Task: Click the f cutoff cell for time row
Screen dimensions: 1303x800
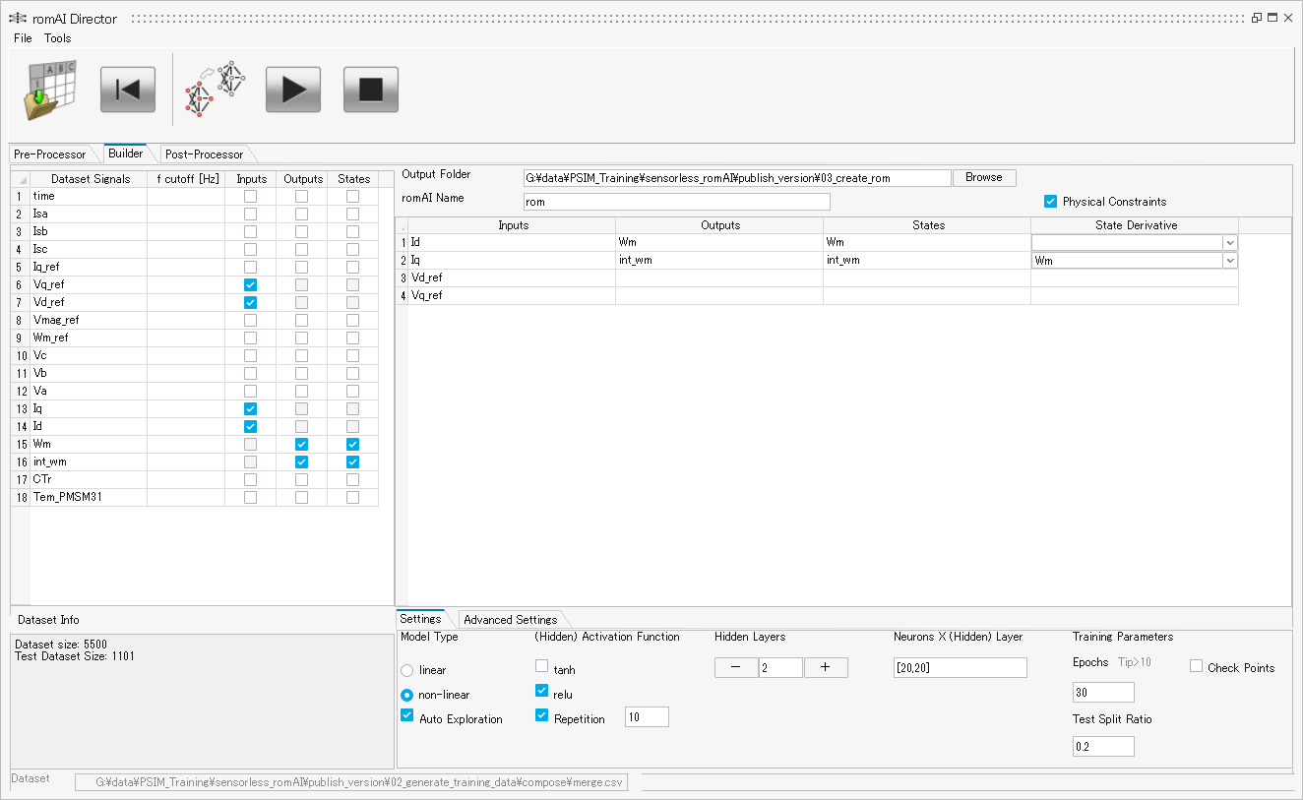Action: tap(186, 196)
